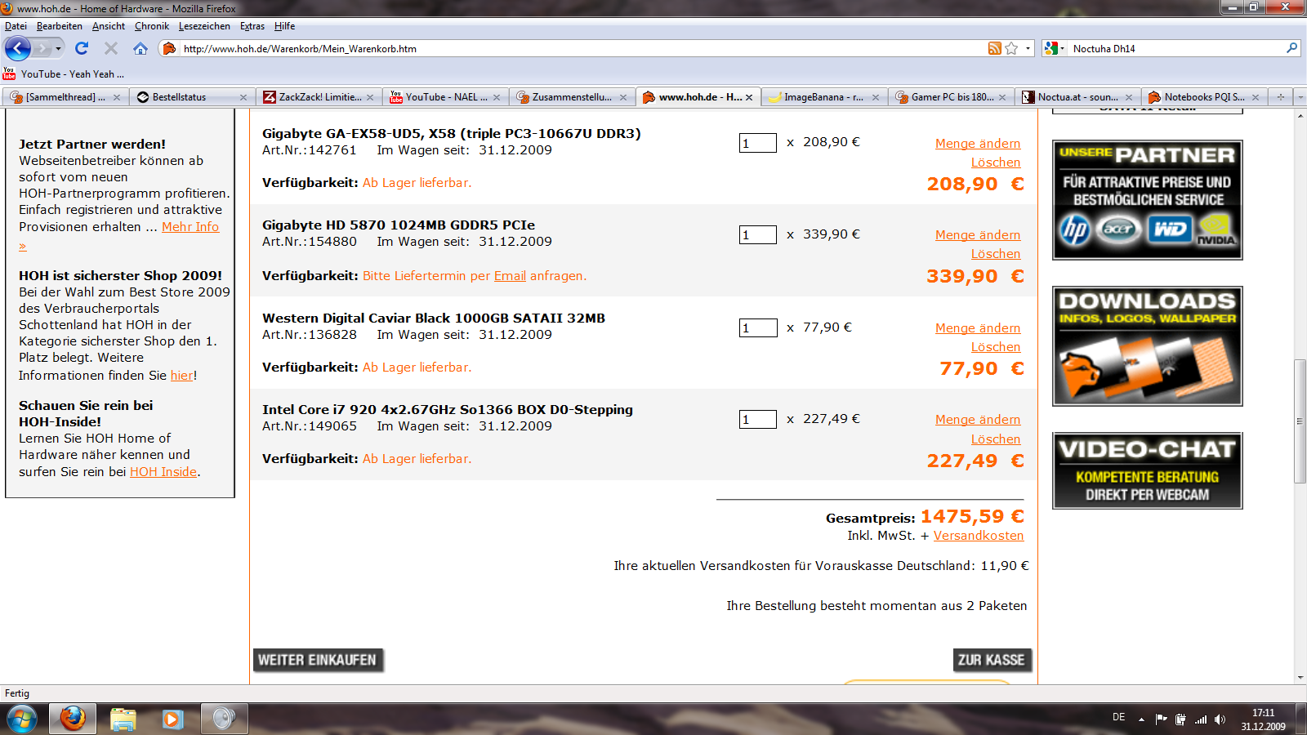Open a new tab with the plus button

click(x=1281, y=97)
